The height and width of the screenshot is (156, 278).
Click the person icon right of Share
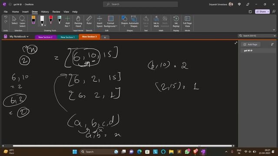[x=274, y=12]
